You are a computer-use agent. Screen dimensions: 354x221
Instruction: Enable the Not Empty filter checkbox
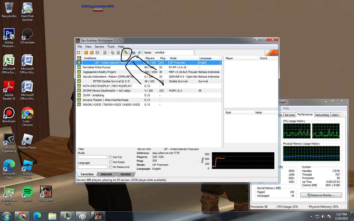pyautogui.click(x=111, y=162)
